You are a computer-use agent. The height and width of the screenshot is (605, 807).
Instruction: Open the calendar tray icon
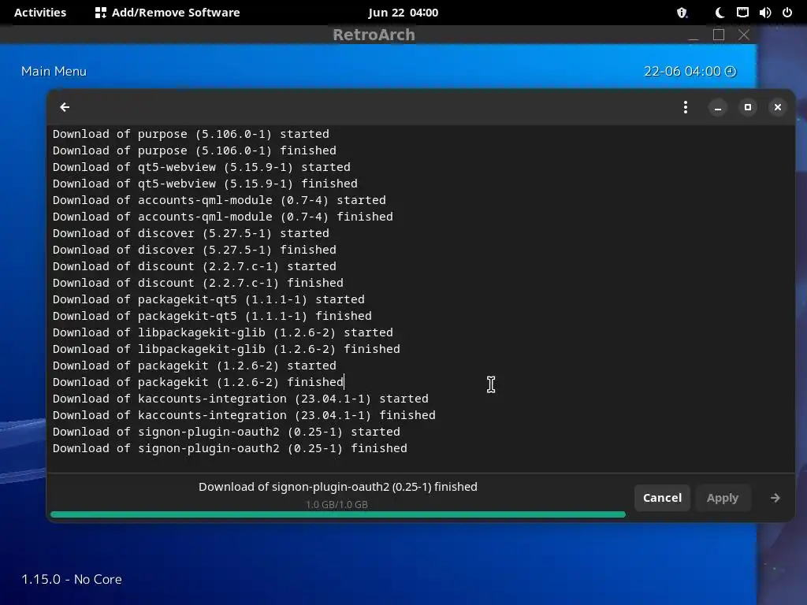pyautogui.click(x=742, y=13)
